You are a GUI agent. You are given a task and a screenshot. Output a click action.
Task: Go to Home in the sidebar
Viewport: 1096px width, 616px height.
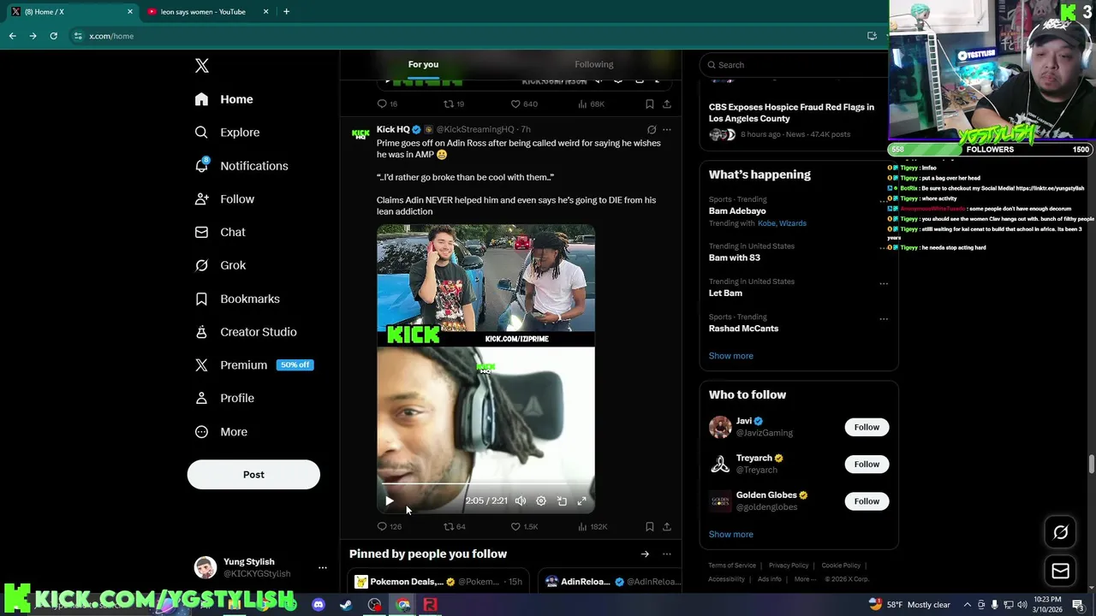pyautogui.click(x=223, y=99)
